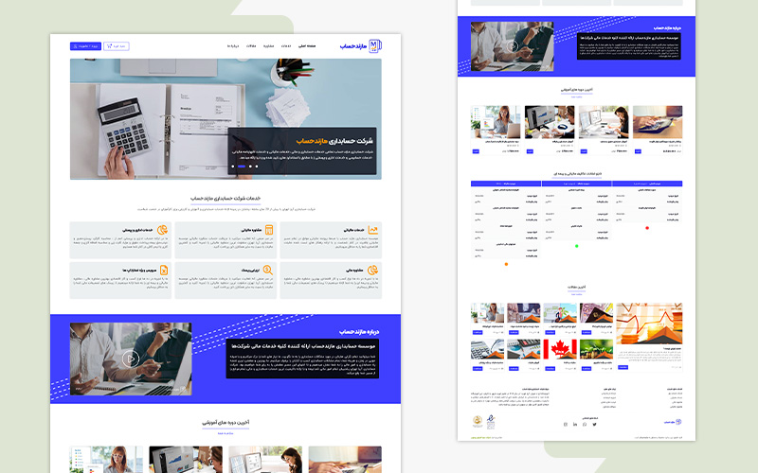Click the orange pie chart icon in top-row card
The height and width of the screenshot is (473, 758).
point(162,230)
